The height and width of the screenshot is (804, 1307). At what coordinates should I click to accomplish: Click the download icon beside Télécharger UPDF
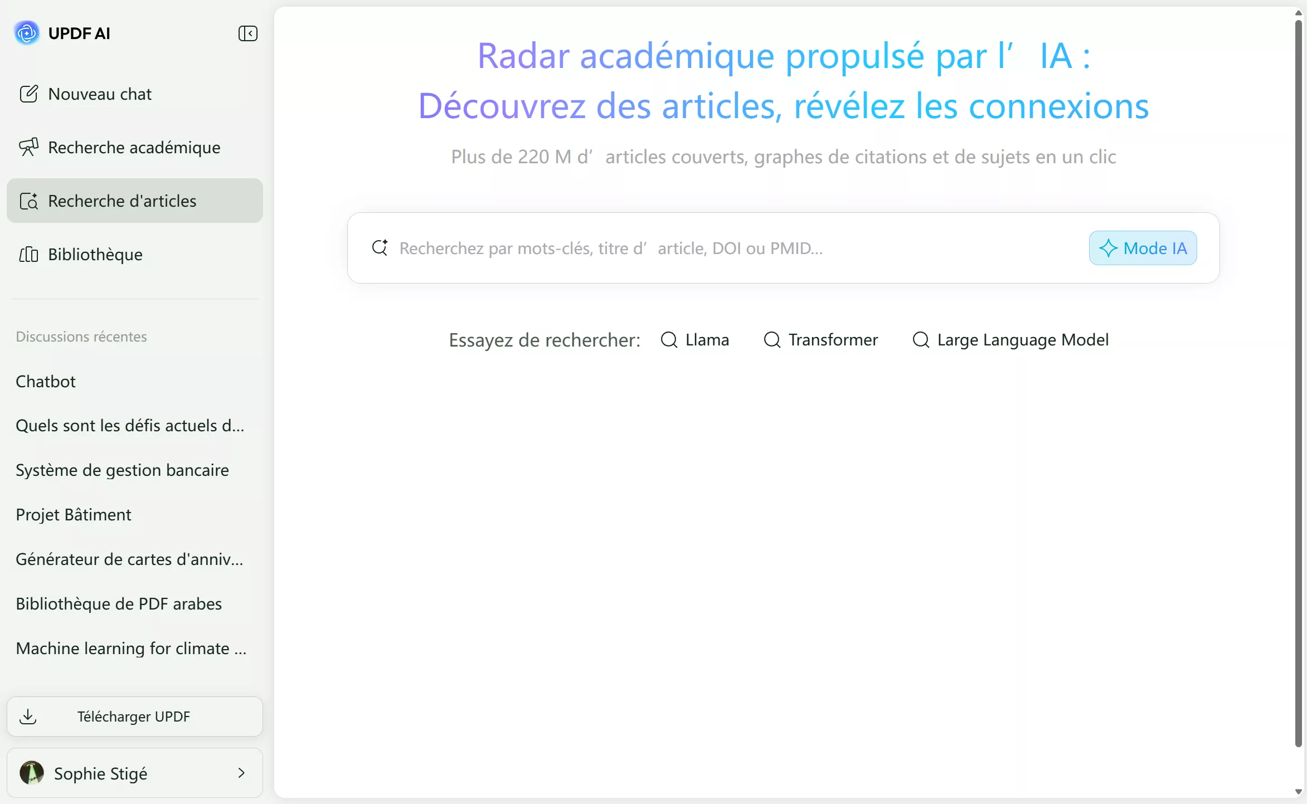click(29, 717)
